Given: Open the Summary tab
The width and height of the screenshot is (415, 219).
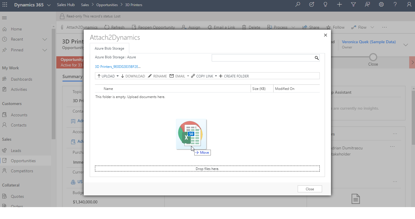Looking at the screenshot, I should click(72, 77).
